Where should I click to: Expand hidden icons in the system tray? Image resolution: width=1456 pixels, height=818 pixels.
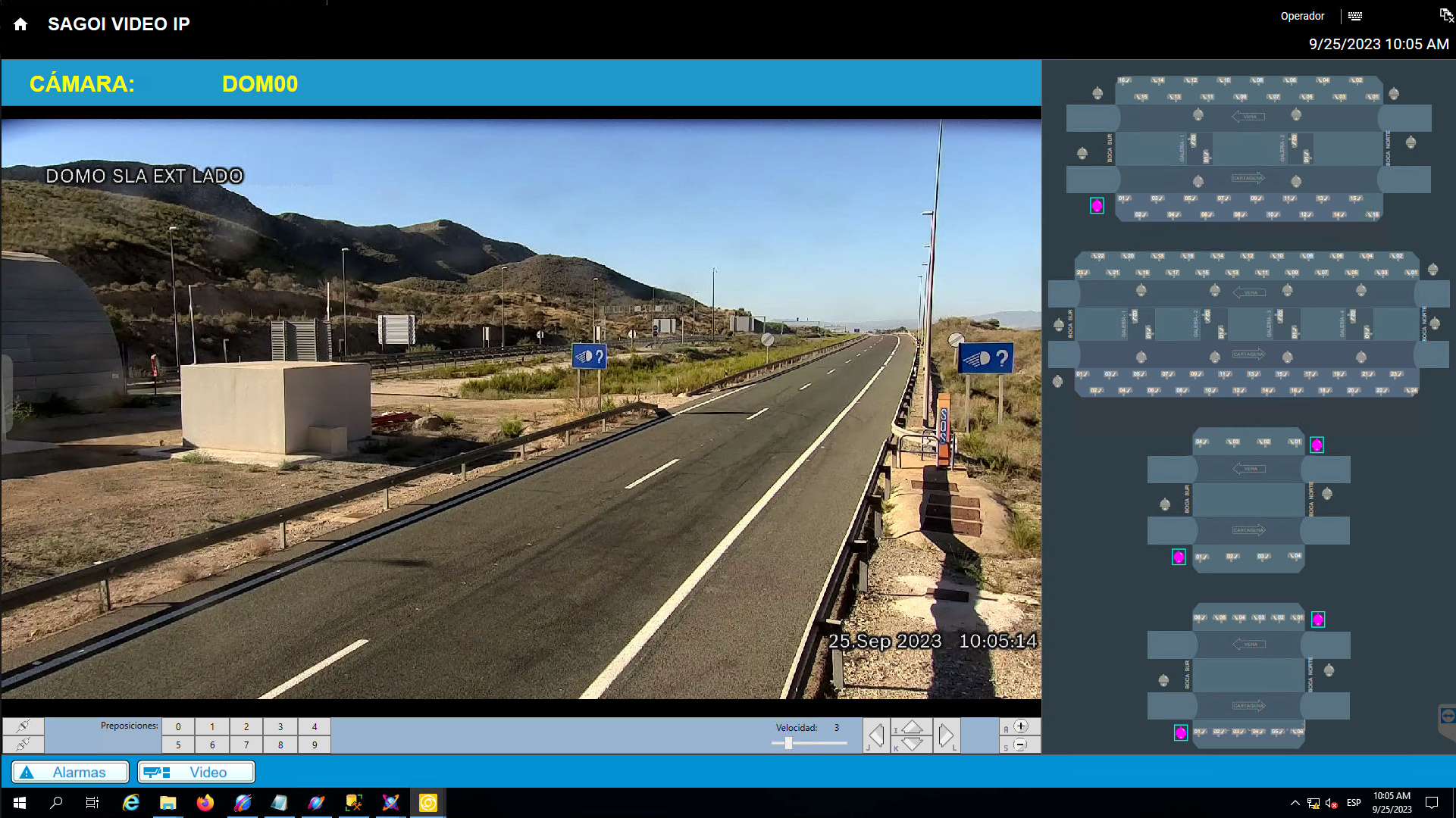[1295, 802]
